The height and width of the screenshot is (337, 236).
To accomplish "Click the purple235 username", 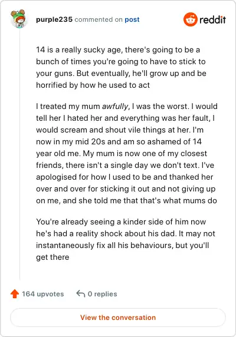I will coord(54,19).
